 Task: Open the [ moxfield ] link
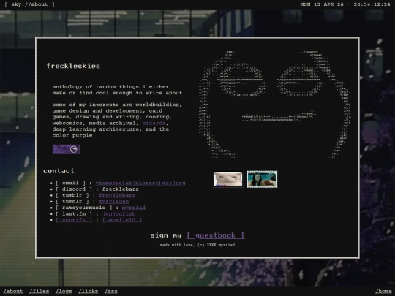point(122,220)
